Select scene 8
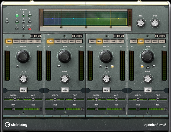Image resolution: width=171 pixels, height=132 pixels. pos(24,29)
